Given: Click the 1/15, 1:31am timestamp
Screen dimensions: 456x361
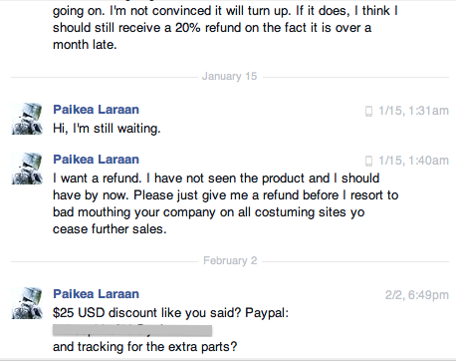Looking at the screenshot, I should coord(413,111).
